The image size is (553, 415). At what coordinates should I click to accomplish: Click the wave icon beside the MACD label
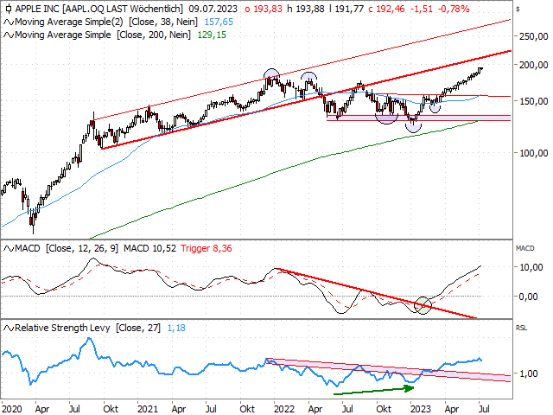coord(9,248)
